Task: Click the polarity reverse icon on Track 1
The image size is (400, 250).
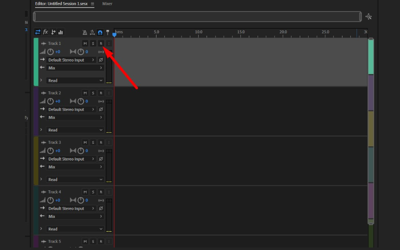Action: tap(100, 60)
